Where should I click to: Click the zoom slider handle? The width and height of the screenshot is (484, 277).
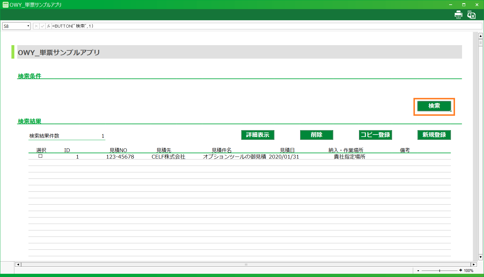[439, 271]
